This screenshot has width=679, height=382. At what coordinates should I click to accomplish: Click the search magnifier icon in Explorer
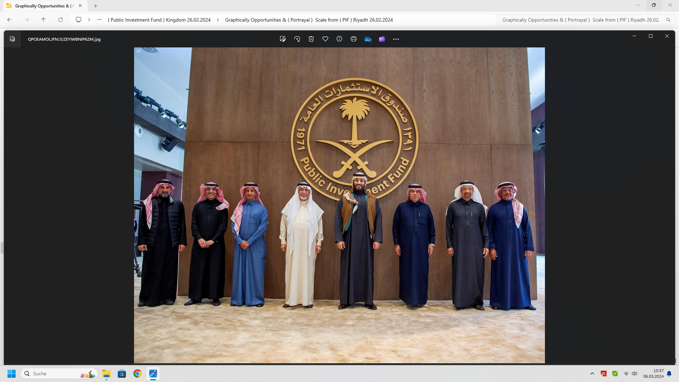(x=668, y=20)
